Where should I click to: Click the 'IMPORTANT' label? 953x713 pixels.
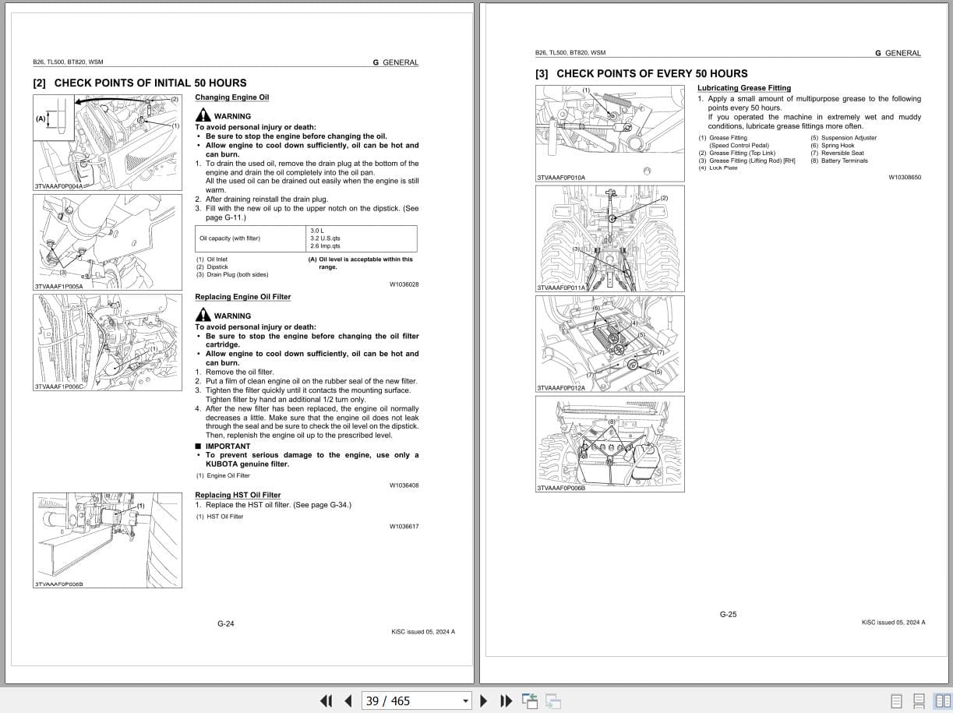point(228,447)
